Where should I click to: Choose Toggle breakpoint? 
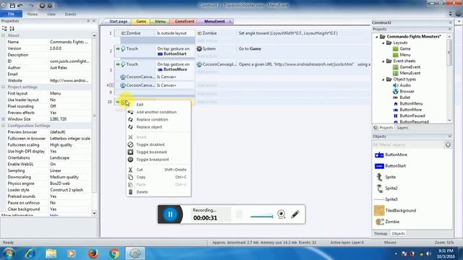click(158, 160)
